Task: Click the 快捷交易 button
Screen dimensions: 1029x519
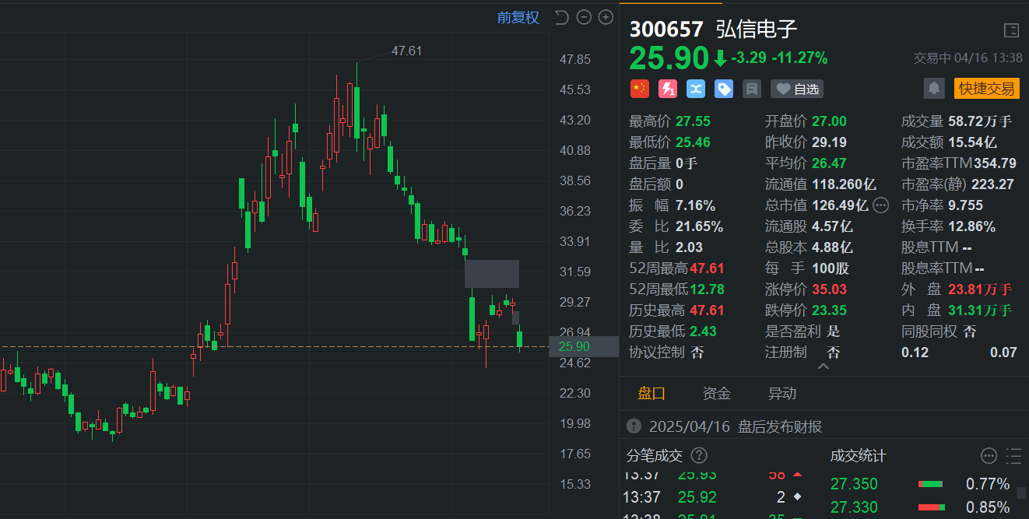Action: click(x=987, y=89)
